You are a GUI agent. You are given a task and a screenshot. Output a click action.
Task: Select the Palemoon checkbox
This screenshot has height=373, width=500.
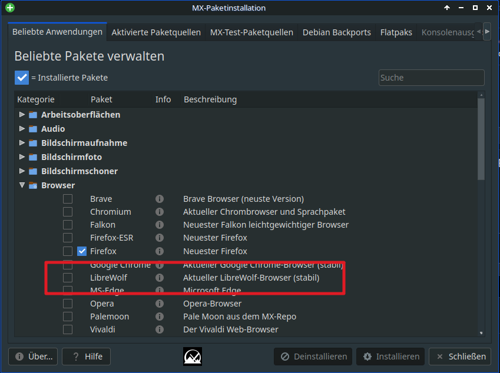tap(68, 317)
